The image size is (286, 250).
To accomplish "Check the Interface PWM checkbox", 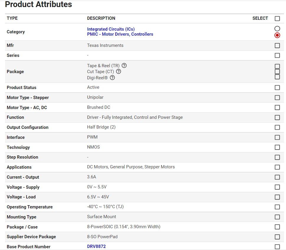I will point(277,137).
